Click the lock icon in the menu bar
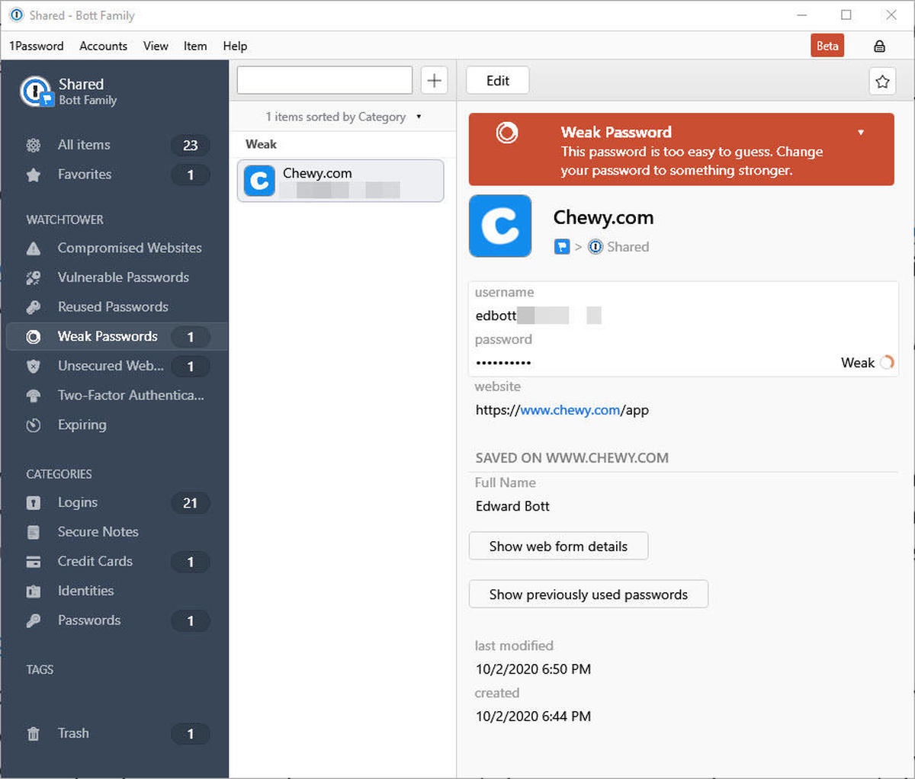The height and width of the screenshot is (779, 915). coord(879,46)
